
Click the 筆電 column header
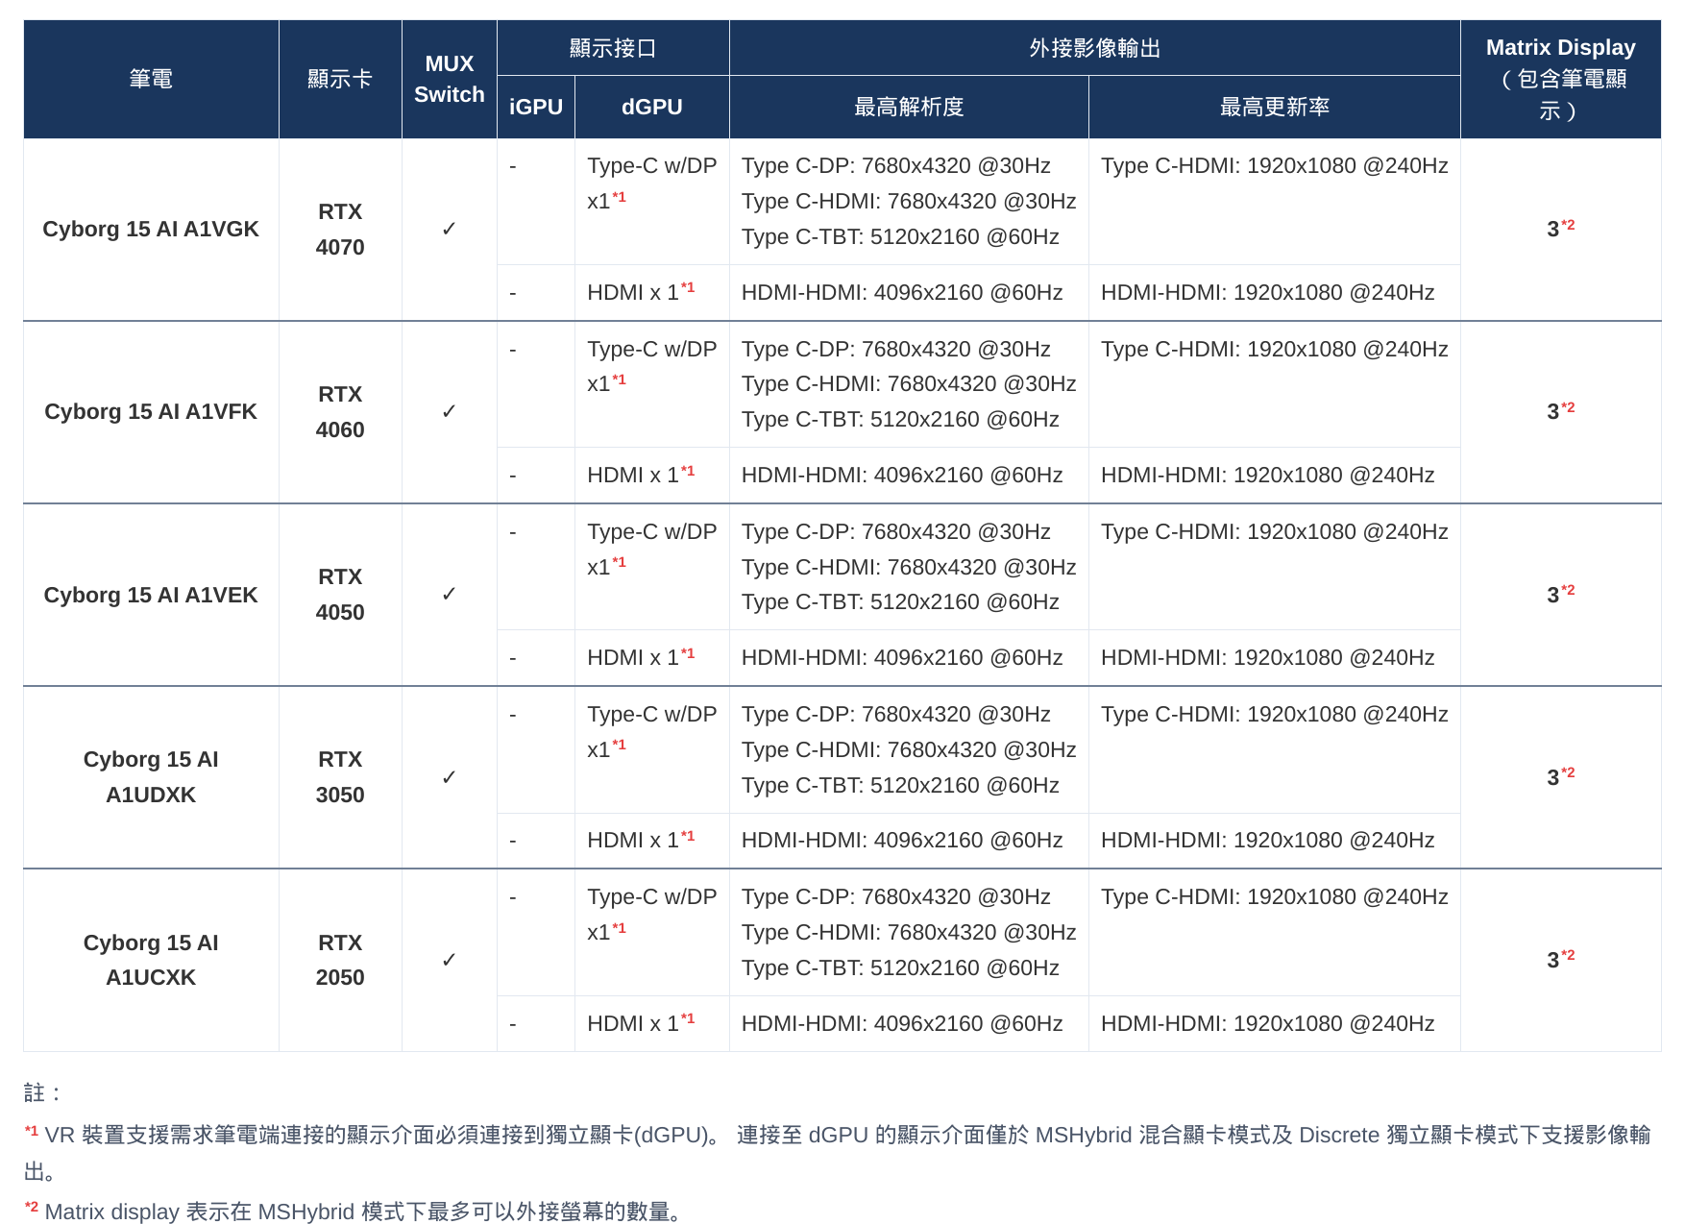pyautogui.click(x=151, y=79)
